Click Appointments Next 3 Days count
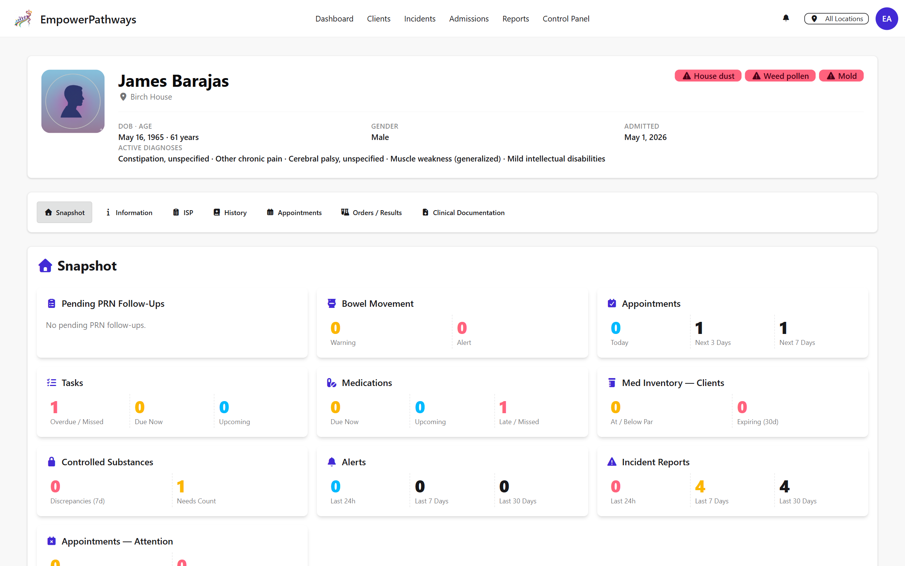The image size is (905, 566). (699, 328)
